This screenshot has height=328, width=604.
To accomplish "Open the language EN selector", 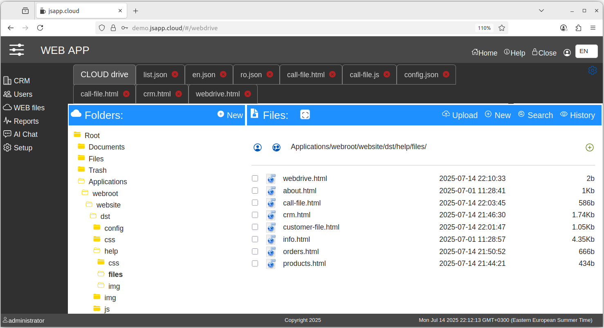I will pos(586,51).
